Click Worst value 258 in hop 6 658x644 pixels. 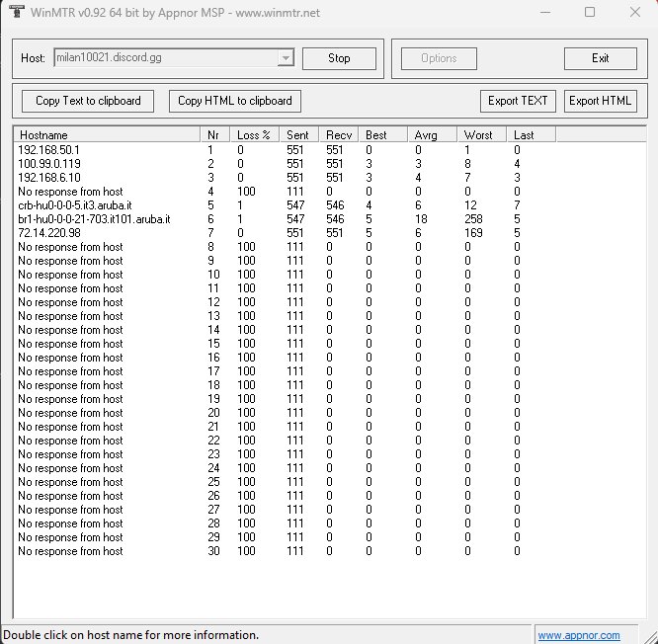click(473, 219)
